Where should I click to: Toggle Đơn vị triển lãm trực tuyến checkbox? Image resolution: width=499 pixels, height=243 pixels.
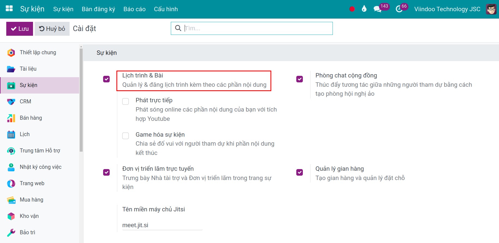(106, 172)
